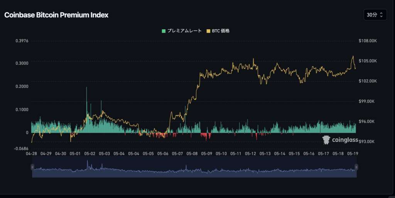The width and height of the screenshot is (395, 198).
Task: Click the 05-02 date axis label
Action: [x=89, y=153]
